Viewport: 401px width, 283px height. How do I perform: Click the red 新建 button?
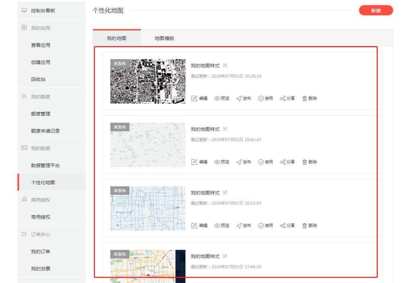376,10
